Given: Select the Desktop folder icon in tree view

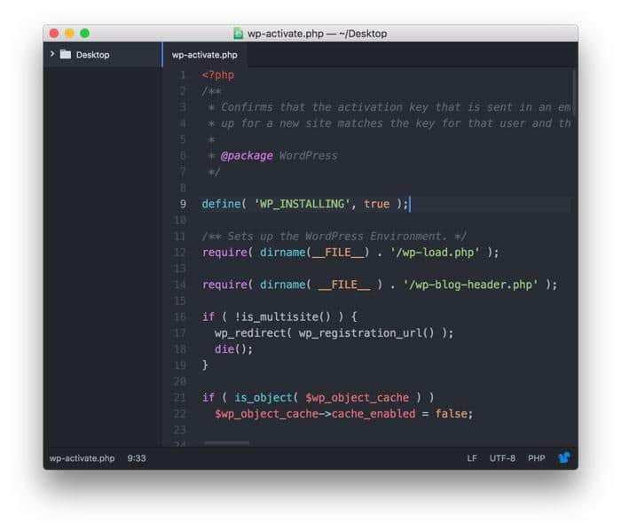Looking at the screenshot, I should pos(66,54).
